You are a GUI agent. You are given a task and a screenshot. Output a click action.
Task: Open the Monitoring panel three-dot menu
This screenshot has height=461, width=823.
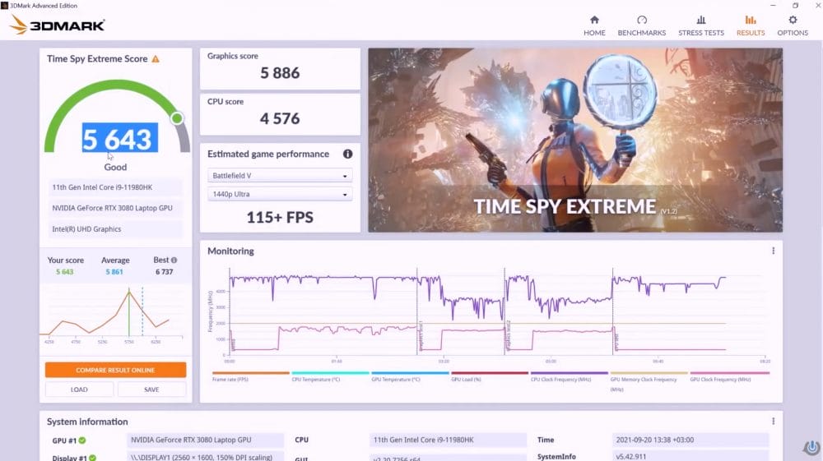pos(773,251)
